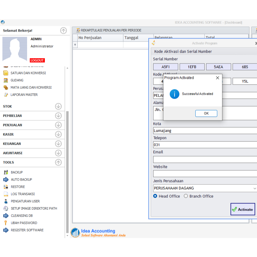
Task: Open the REGISTER SOFTWARE menu item
Action: (27, 230)
